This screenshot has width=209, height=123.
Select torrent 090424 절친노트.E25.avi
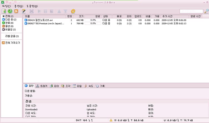tap(40, 20)
